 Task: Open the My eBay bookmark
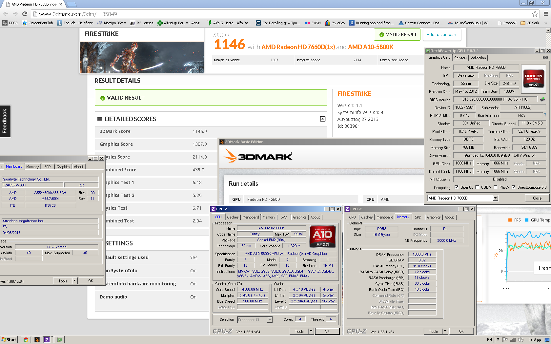[x=335, y=23]
